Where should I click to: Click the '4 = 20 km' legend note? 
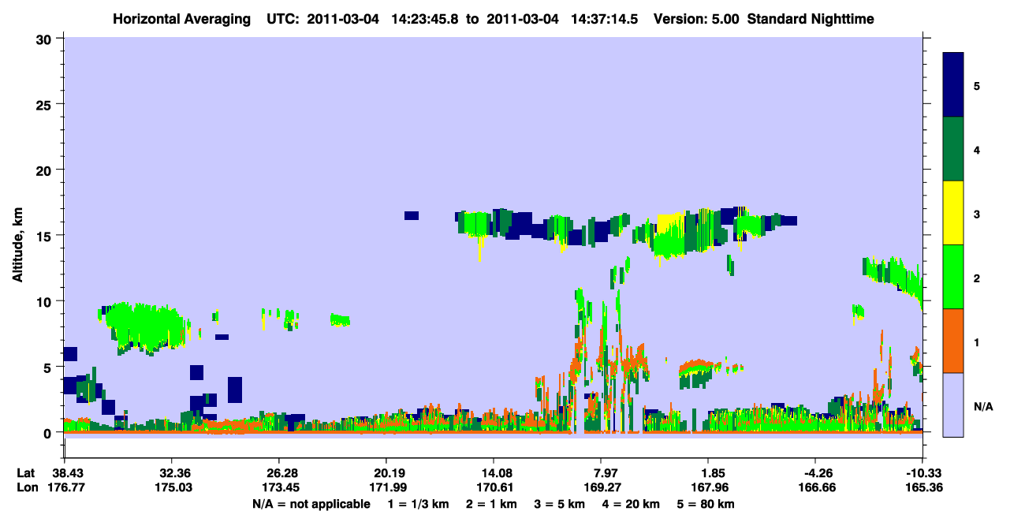click(631, 504)
